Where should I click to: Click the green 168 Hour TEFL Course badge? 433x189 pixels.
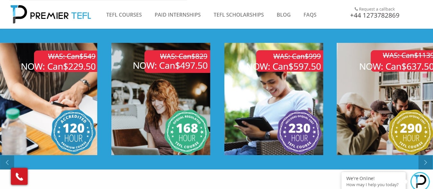[187, 132]
